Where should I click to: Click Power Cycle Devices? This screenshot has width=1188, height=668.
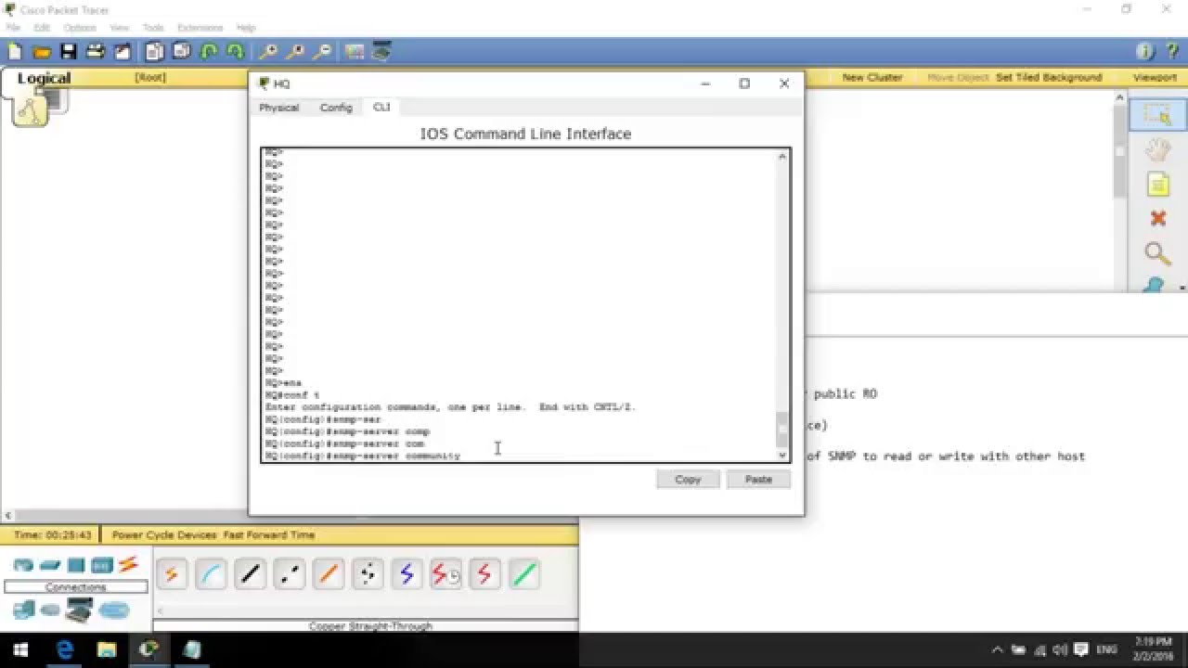(x=164, y=535)
